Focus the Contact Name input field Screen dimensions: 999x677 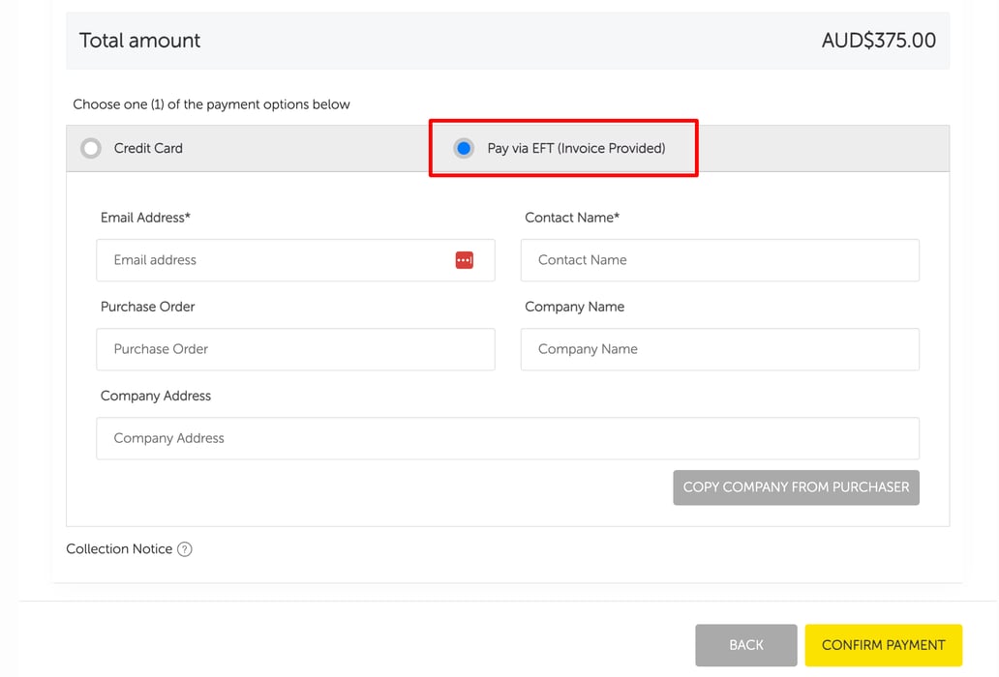click(x=720, y=260)
